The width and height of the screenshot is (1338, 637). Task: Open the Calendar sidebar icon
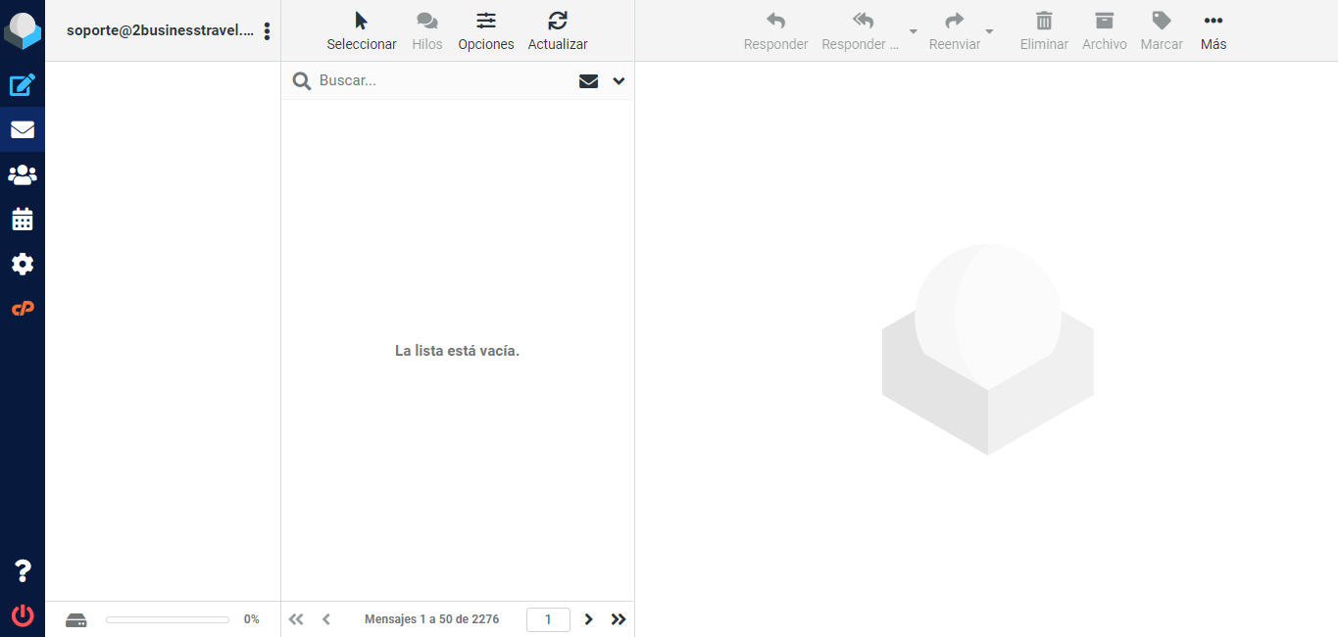[x=23, y=220]
